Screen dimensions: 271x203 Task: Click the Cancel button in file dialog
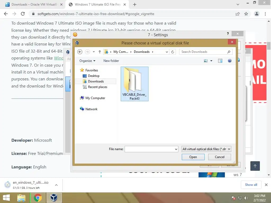coord(219,157)
